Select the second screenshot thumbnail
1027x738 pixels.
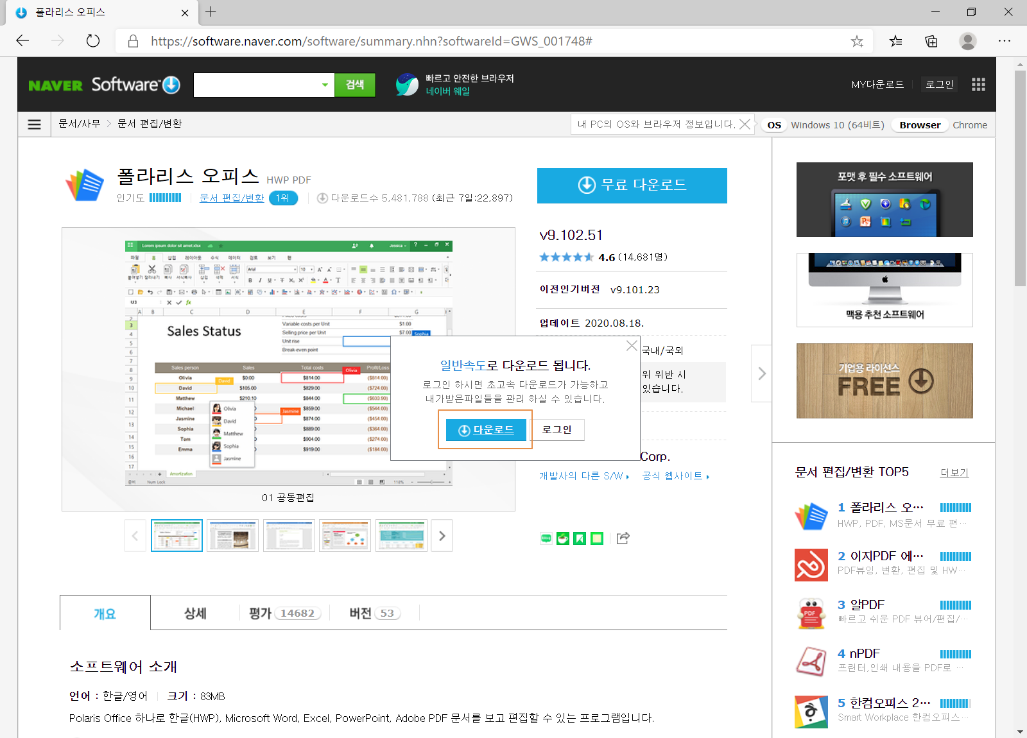[x=232, y=536]
